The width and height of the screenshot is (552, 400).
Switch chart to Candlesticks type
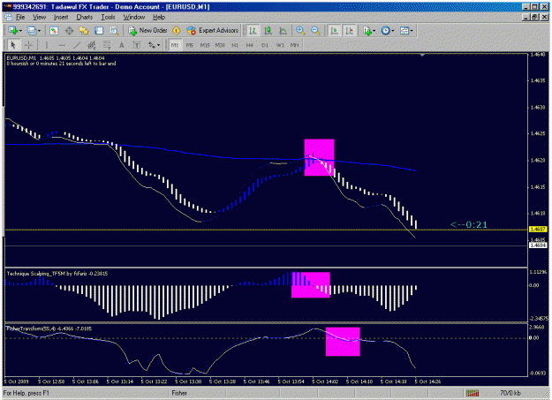pyautogui.click(x=268, y=31)
